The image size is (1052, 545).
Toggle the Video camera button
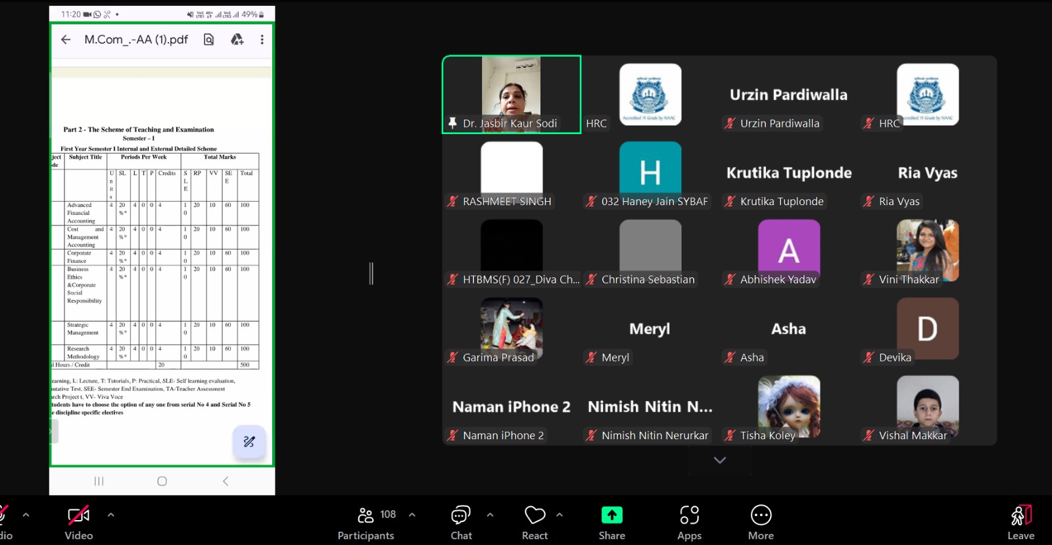(79, 523)
